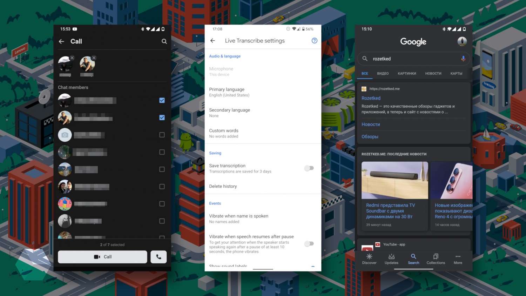The height and width of the screenshot is (296, 526).
Task: Open Discover in Google bottom bar
Action: point(369,259)
